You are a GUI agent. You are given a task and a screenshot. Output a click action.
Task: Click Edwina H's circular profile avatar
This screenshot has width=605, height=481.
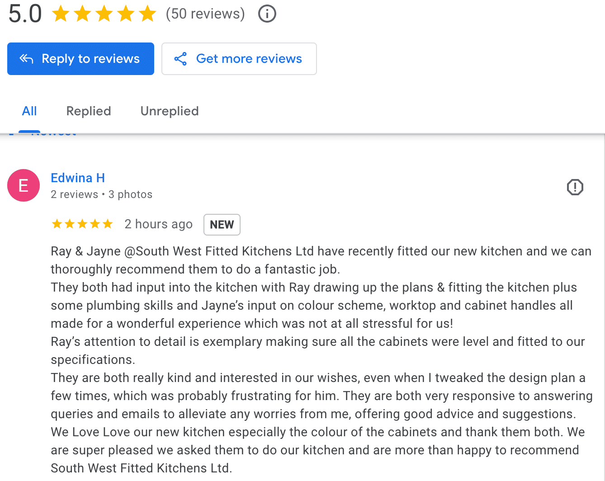(23, 185)
